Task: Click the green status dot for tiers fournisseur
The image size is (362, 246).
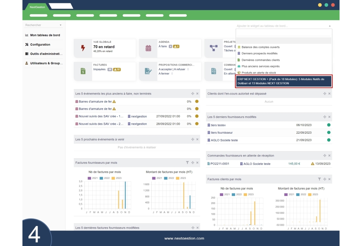Action: pyautogui.click(x=328, y=133)
